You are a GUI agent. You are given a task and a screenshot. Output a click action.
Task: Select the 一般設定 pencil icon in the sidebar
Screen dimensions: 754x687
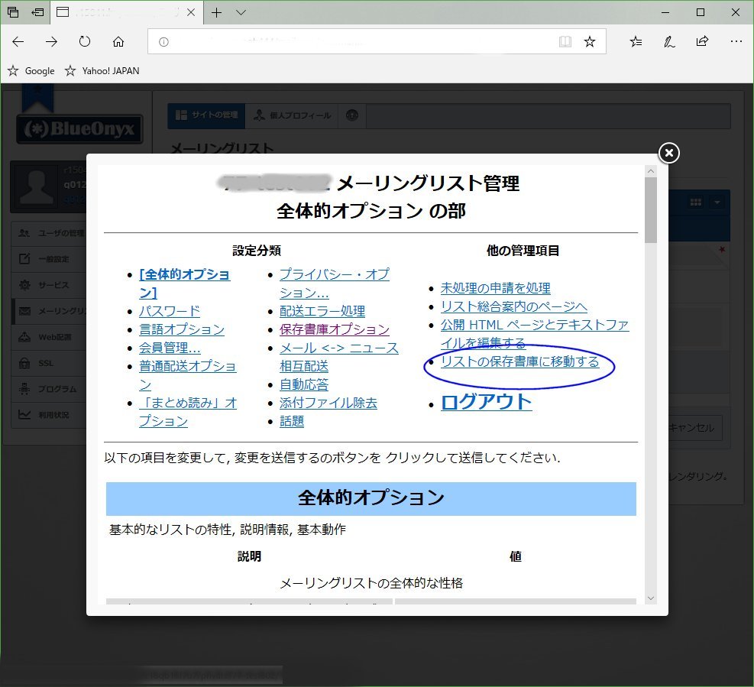click(25, 258)
